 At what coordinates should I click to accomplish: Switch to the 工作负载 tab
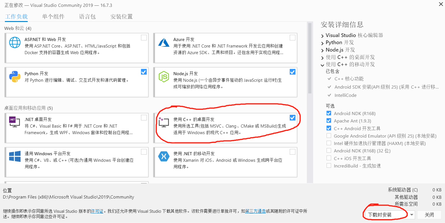pyautogui.click(x=16, y=17)
